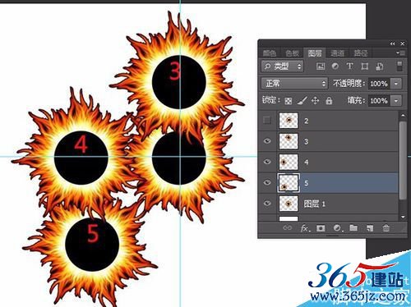The width and height of the screenshot is (411, 307).
Task: Hide layer 3 using its eye icon
Action: point(267,141)
